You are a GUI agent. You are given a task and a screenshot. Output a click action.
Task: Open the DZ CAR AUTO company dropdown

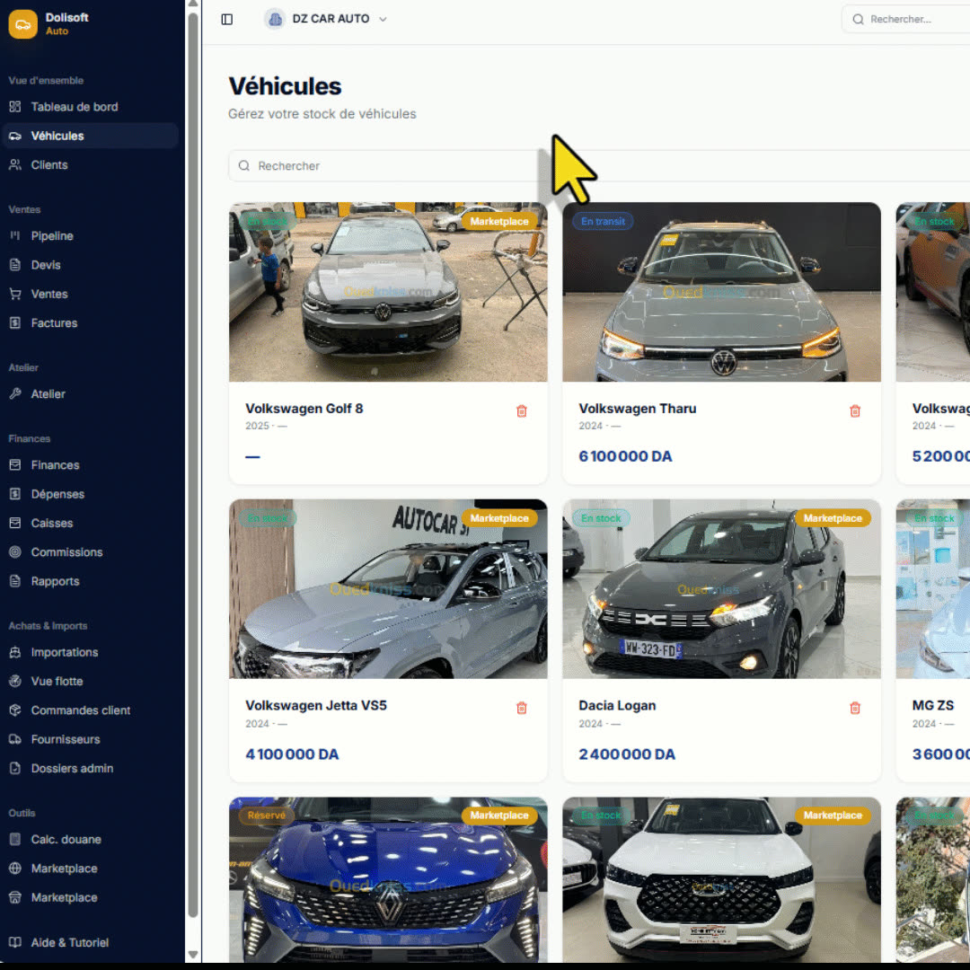325,19
